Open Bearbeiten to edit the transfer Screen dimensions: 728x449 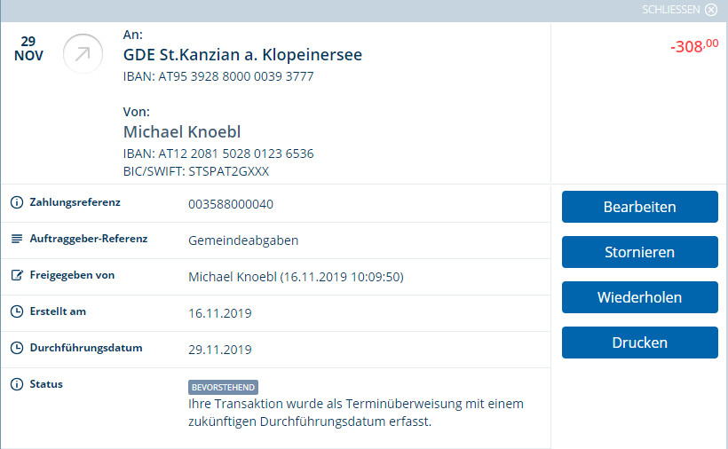click(x=640, y=207)
